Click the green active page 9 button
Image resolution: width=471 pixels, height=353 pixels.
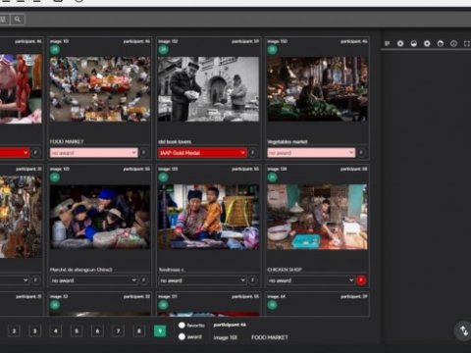160,331
